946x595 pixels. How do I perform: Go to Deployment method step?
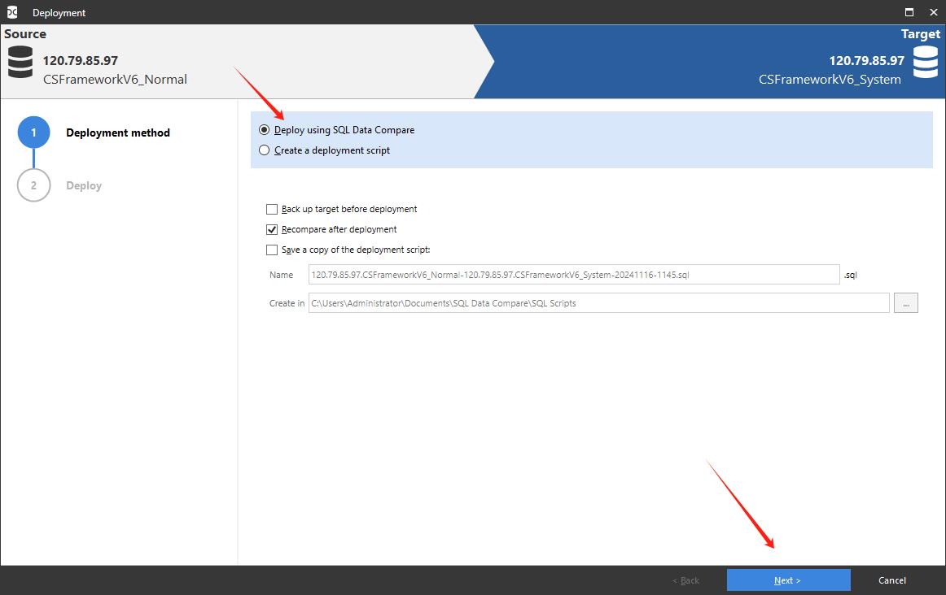(118, 132)
